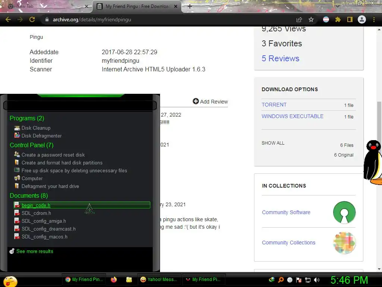View site info via the padlock icon

point(47,19)
